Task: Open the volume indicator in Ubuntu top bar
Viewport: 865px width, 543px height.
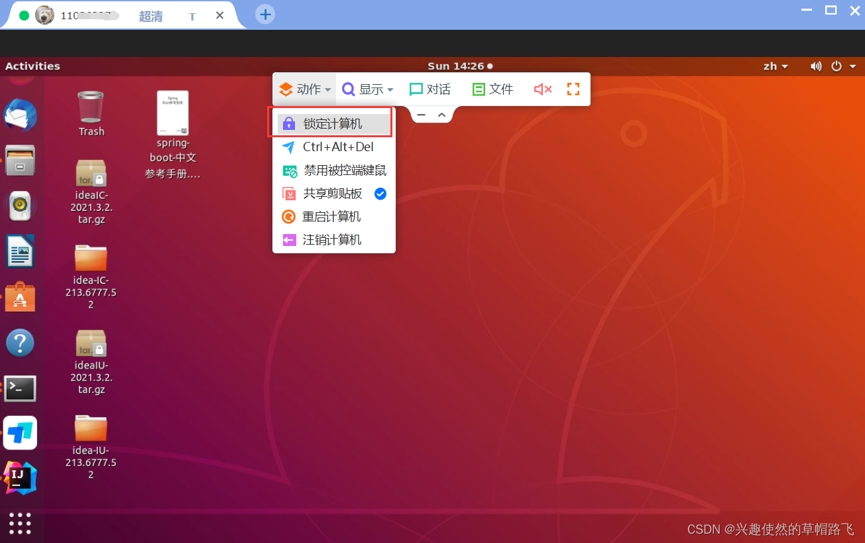Action: pos(816,66)
